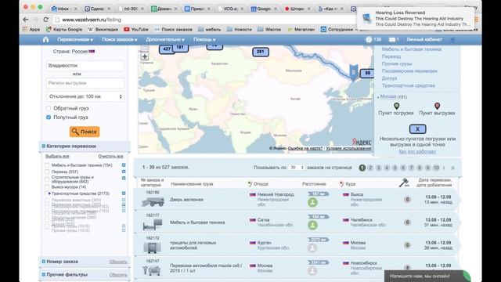Screen dimensions: 501x282
Task: Check Строительные грузы и оборудование category
Action: [x=47, y=179]
